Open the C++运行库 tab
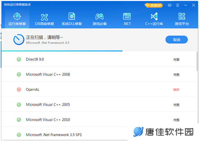Image resolution: width=199 pixels, height=141 pixels. pos(154,19)
